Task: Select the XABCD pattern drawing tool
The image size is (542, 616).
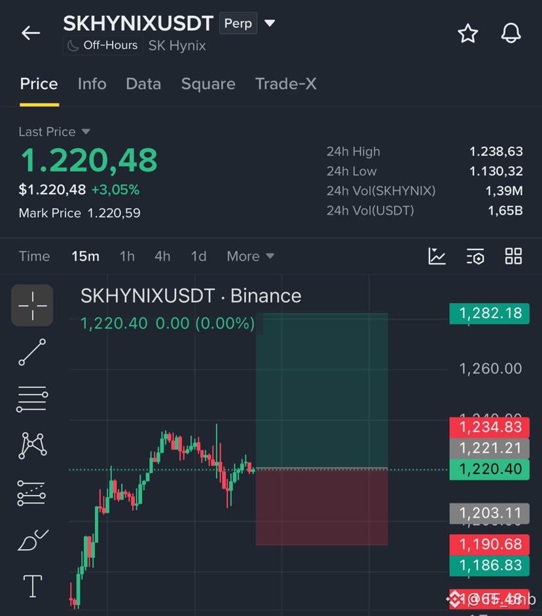Action: (33, 446)
